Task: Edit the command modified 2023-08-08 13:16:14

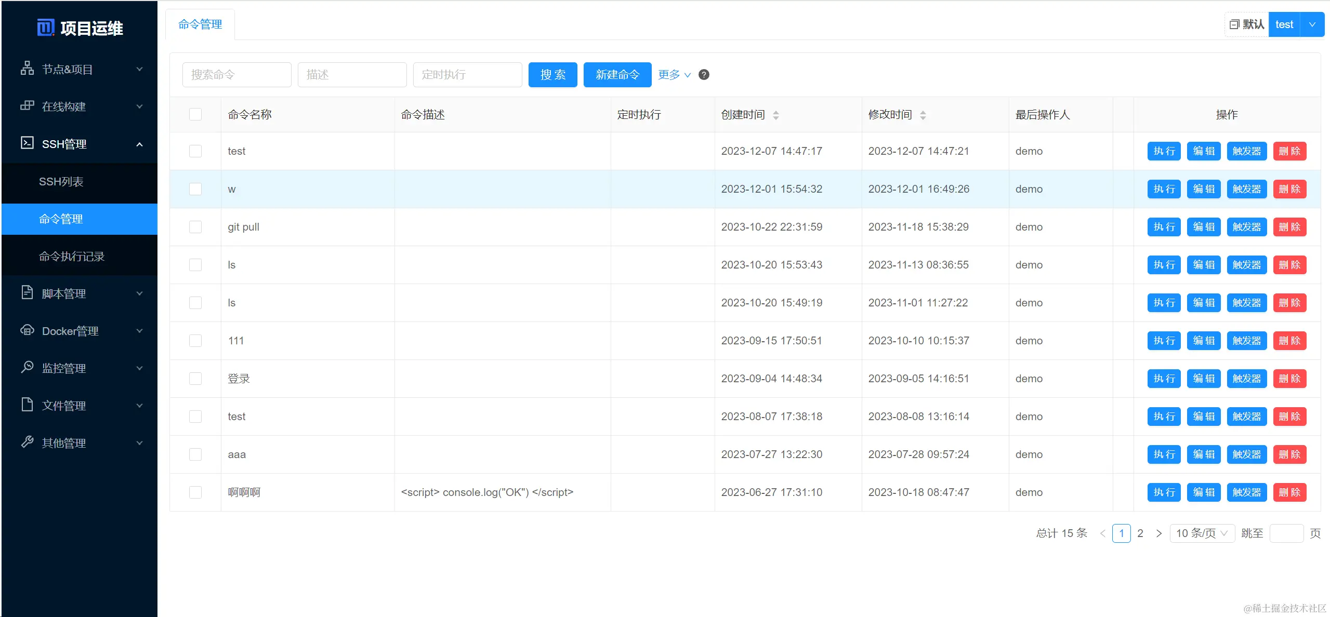Action: [x=1204, y=417]
